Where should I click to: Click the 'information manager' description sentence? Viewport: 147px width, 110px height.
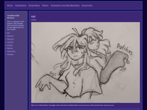[x=73, y=105]
